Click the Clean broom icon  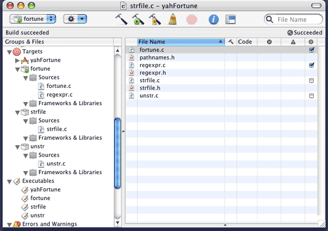click(172, 19)
